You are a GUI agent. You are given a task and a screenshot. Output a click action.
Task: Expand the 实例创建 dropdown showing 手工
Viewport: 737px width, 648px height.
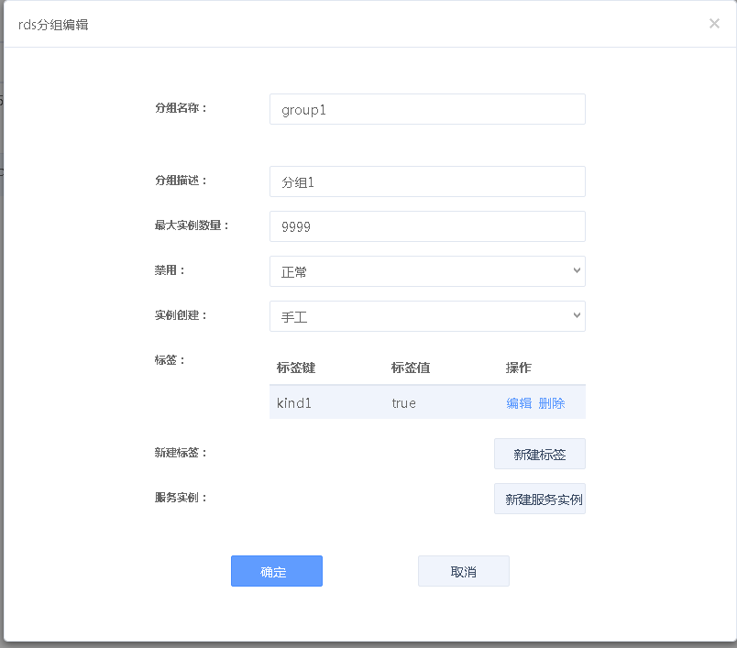coord(427,316)
